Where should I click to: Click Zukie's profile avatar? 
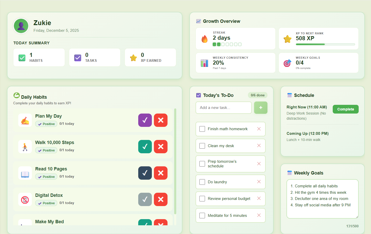[x=21, y=26]
